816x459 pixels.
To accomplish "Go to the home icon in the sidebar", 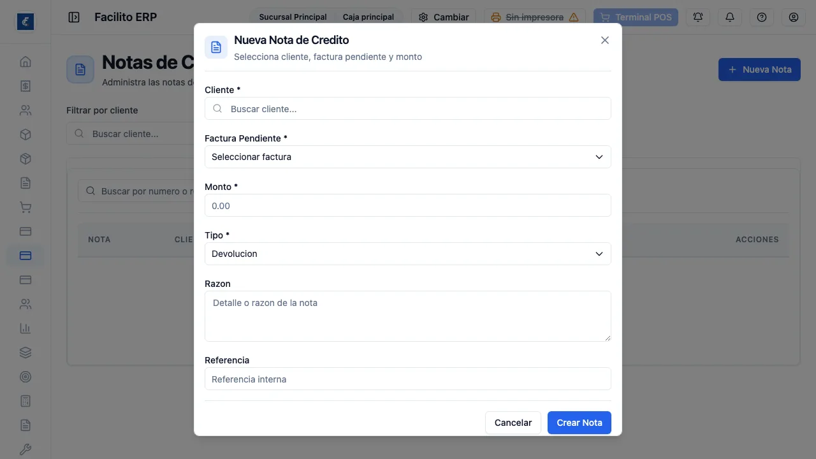I will (x=25, y=62).
